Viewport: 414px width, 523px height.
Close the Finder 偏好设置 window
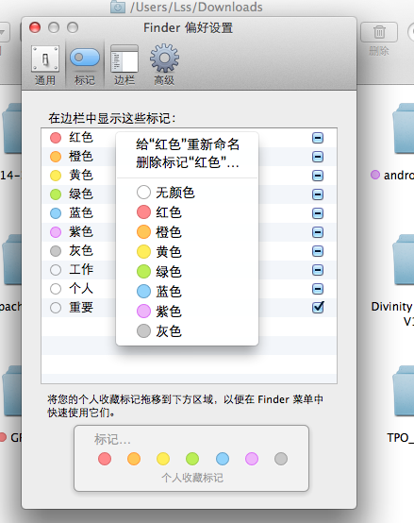[35, 27]
